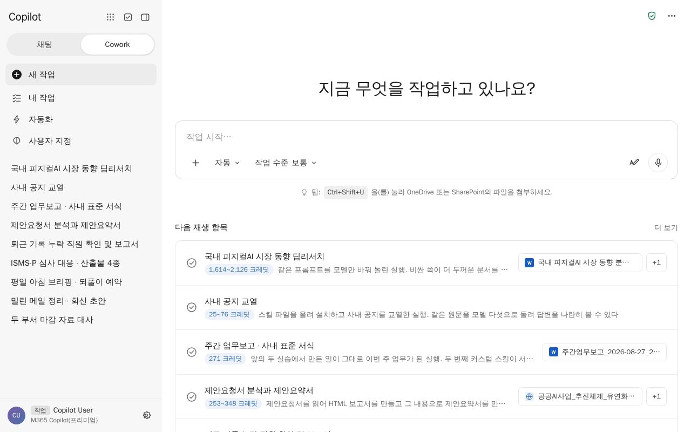Click card title 주간 업무보고 · 사내 표준 서식
The width and height of the screenshot is (691, 432).
coord(259,346)
